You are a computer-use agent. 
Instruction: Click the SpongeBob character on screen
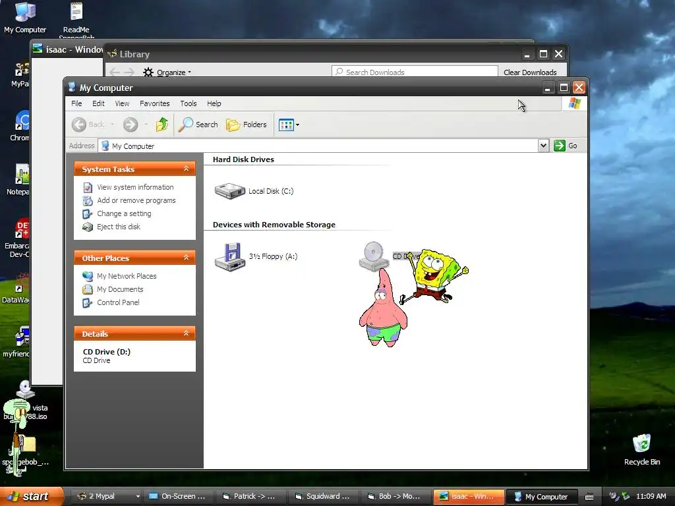(435, 276)
